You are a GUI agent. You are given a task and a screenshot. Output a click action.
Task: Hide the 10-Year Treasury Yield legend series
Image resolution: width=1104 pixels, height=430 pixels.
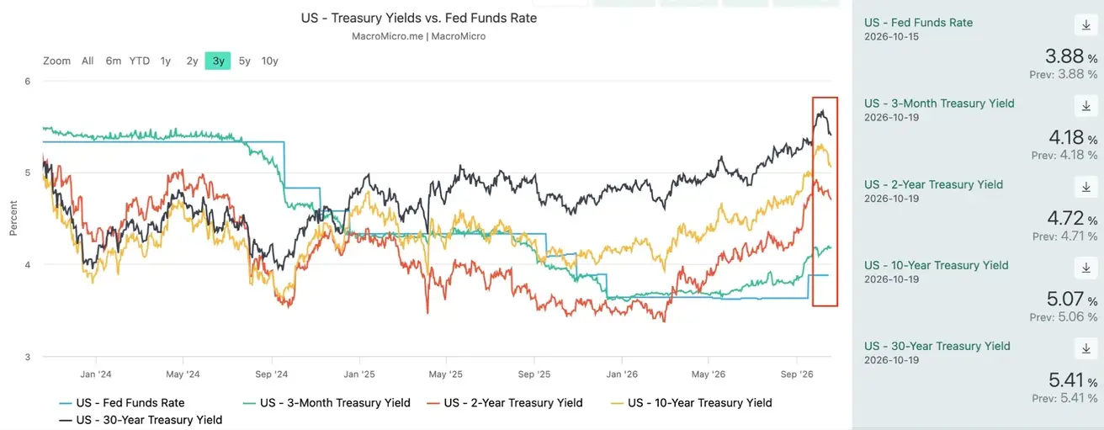pyautogui.click(x=691, y=402)
